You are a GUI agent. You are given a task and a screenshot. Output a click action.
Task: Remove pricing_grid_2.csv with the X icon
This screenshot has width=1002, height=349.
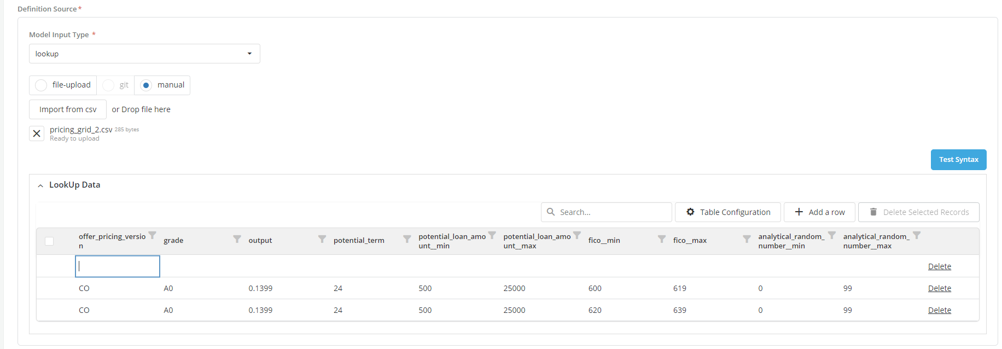pos(37,133)
